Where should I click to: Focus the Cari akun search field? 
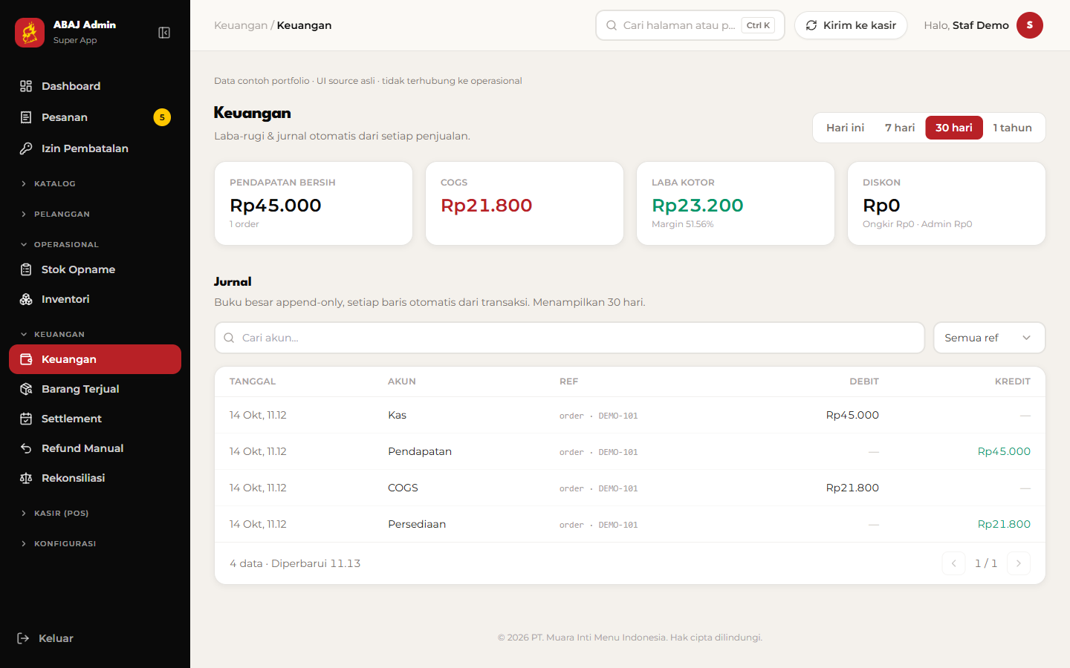(569, 338)
